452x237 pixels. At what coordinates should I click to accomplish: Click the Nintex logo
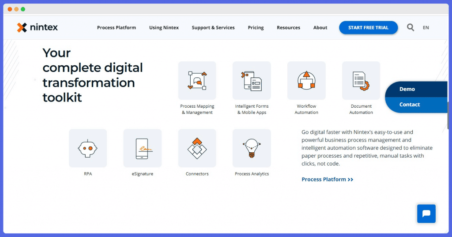point(37,27)
